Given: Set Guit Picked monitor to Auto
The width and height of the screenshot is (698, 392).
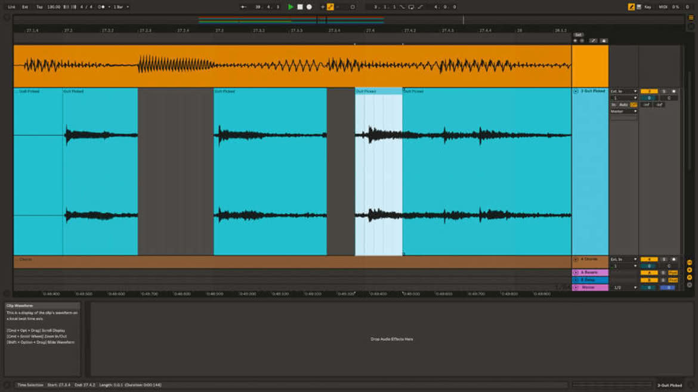Looking at the screenshot, I should coord(623,104).
